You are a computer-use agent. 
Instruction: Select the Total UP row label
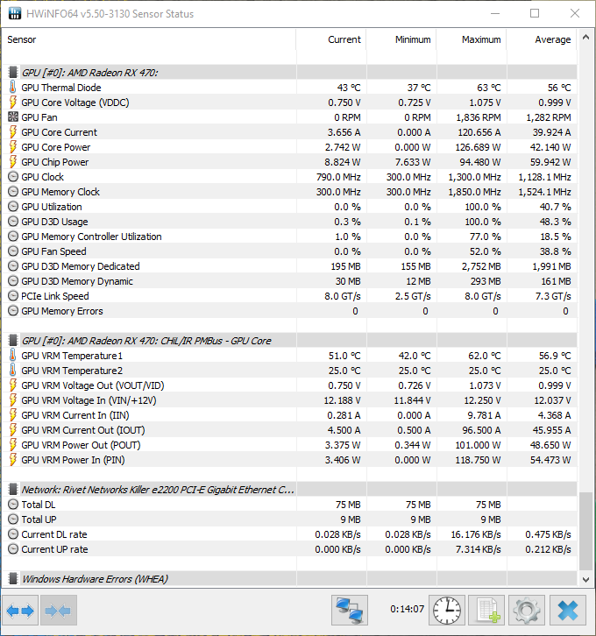[39, 519]
